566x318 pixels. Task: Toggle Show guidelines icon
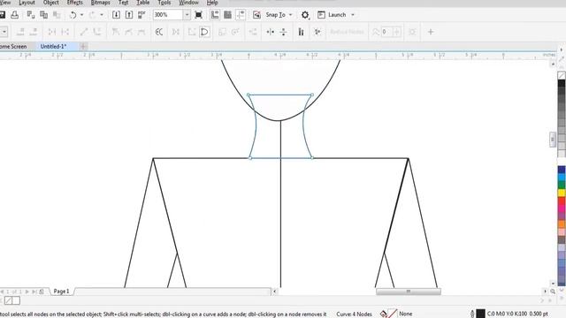click(x=240, y=15)
